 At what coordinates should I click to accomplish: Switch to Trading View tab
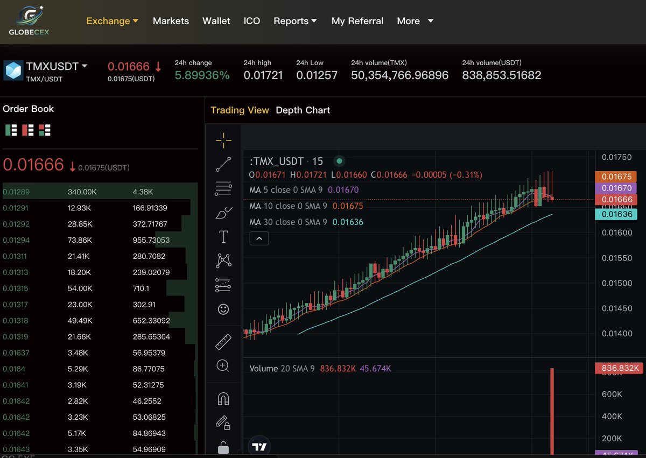pos(240,110)
